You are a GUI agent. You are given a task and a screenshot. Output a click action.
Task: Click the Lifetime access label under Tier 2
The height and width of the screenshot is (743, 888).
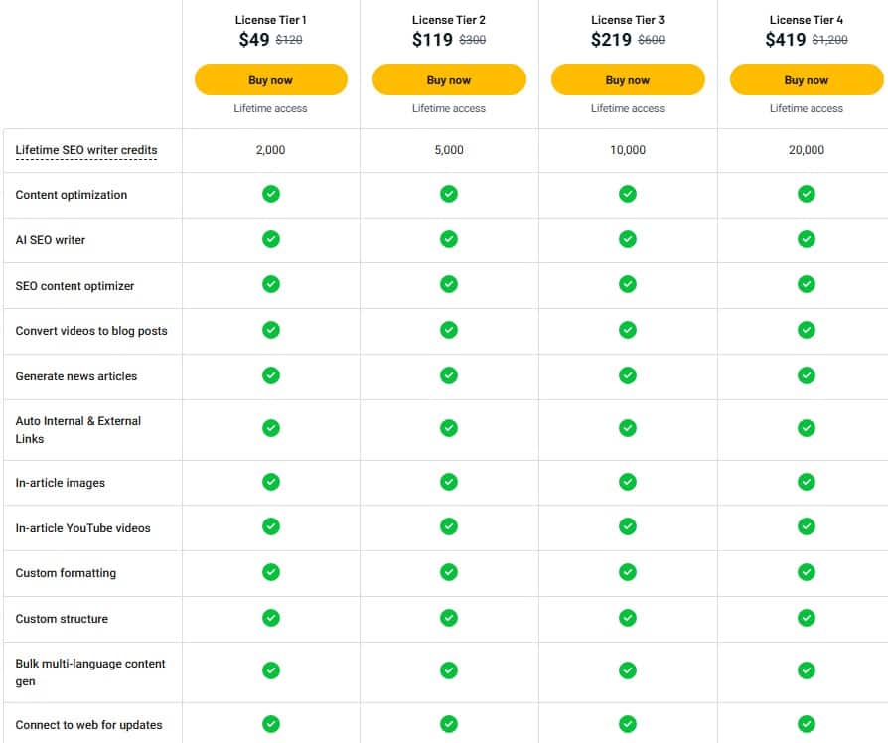point(449,108)
